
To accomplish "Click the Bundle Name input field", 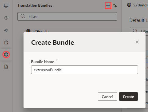I will pyautogui.click(x=85, y=70).
